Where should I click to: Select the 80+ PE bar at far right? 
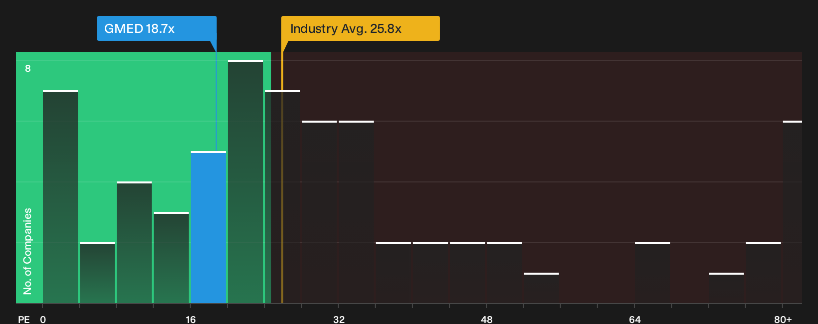[x=793, y=212]
